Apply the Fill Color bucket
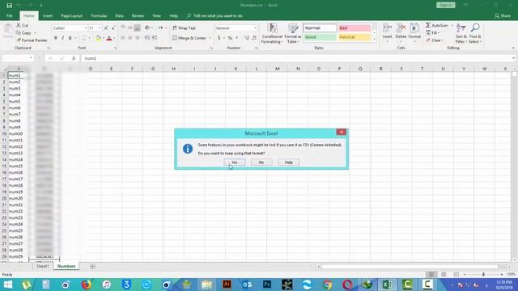 pos(98,38)
